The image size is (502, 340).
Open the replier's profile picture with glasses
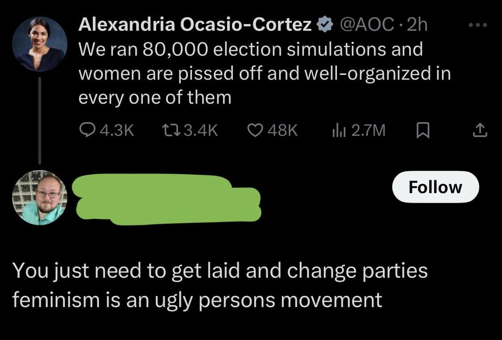(x=40, y=198)
